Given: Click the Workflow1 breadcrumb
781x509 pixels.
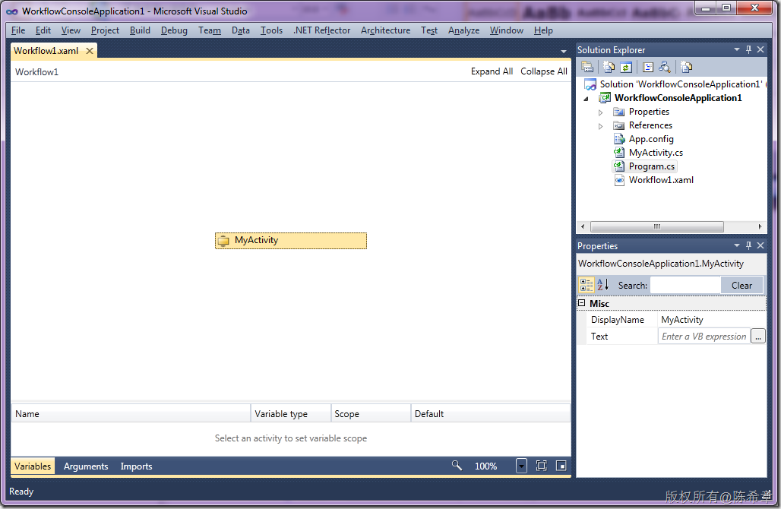Looking at the screenshot, I should pyautogui.click(x=37, y=71).
